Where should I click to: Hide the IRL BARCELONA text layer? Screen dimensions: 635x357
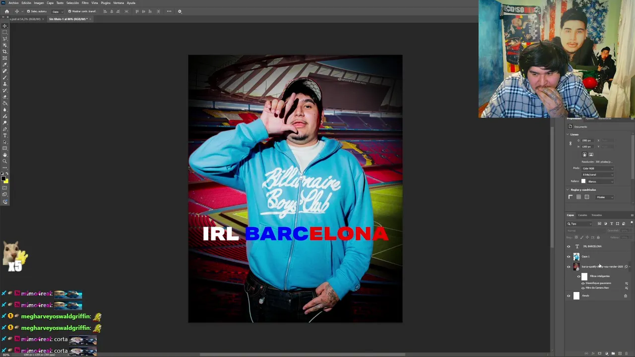tap(569, 246)
